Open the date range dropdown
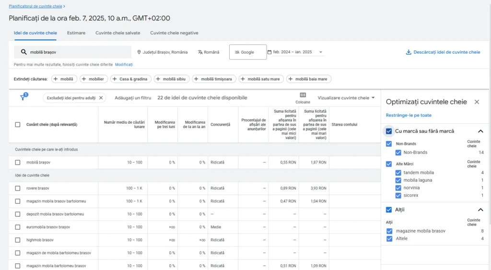Viewport: 491px width, 270px height. 321,52
